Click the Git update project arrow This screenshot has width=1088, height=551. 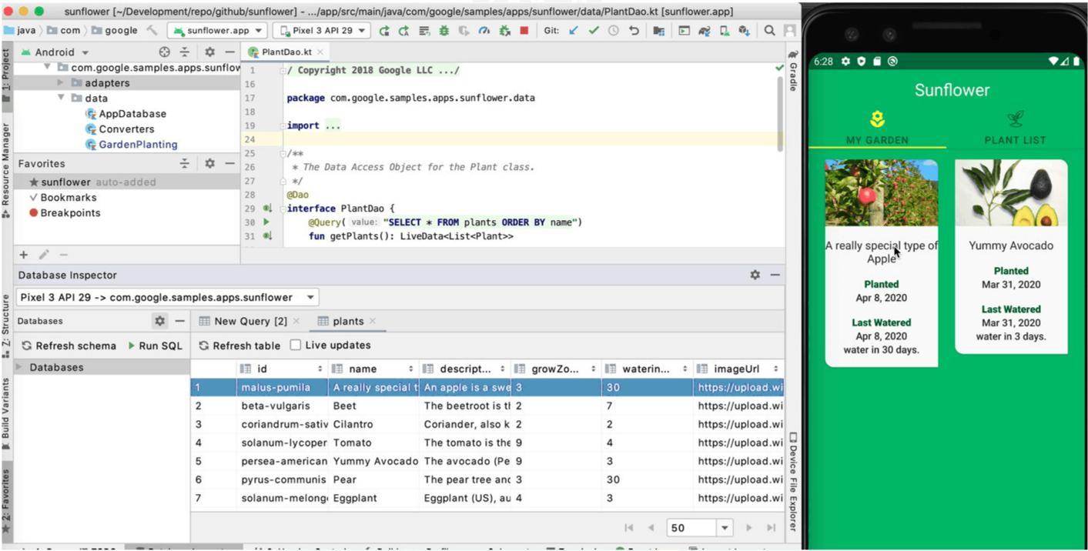574,31
